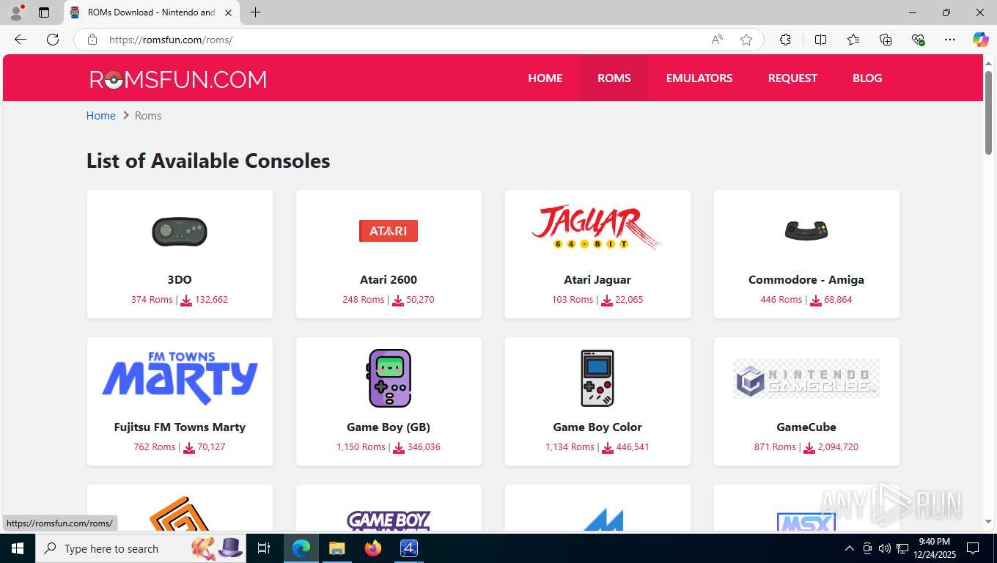Image resolution: width=997 pixels, height=563 pixels.
Task: Open the HOME navigation item
Action: click(545, 78)
